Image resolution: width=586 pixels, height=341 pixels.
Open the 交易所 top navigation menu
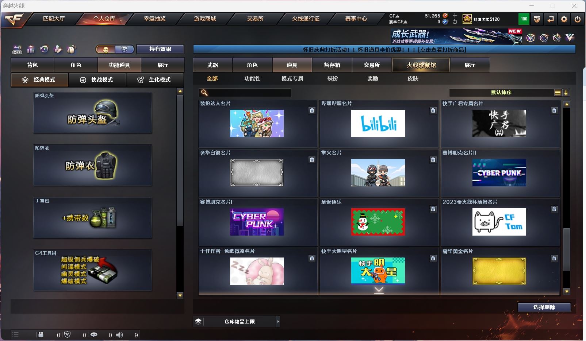click(x=255, y=19)
